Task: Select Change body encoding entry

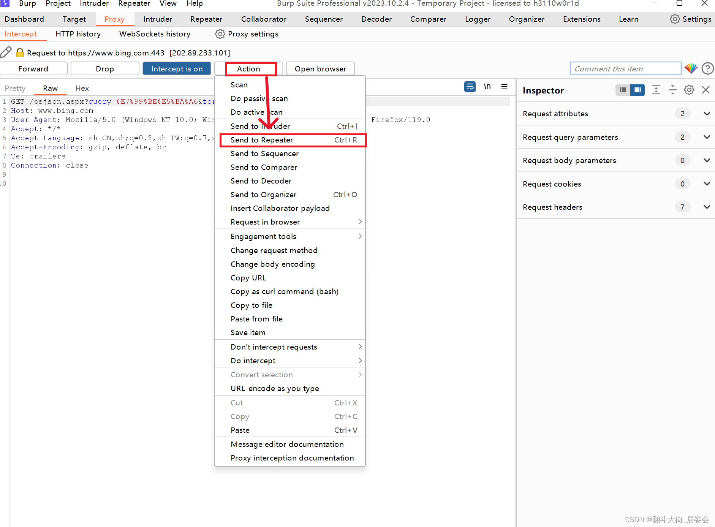Action: (x=290, y=264)
